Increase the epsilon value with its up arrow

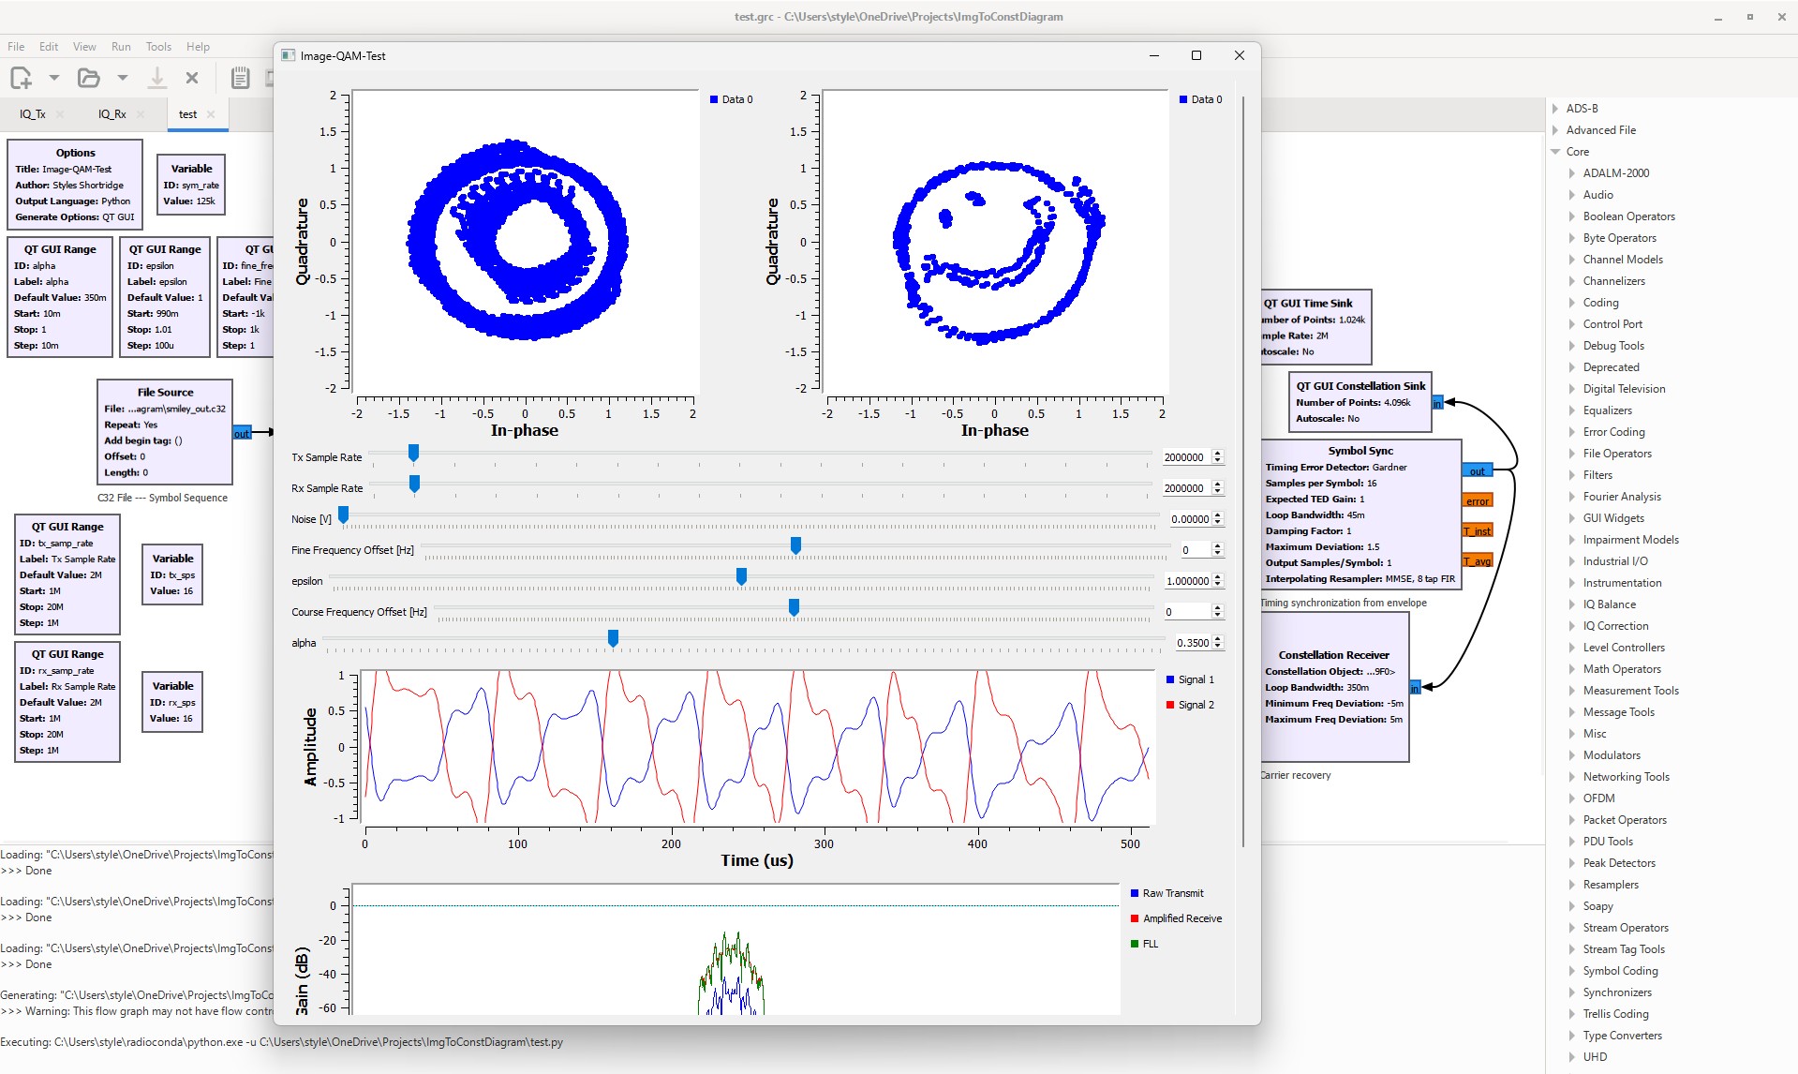pyautogui.click(x=1218, y=577)
